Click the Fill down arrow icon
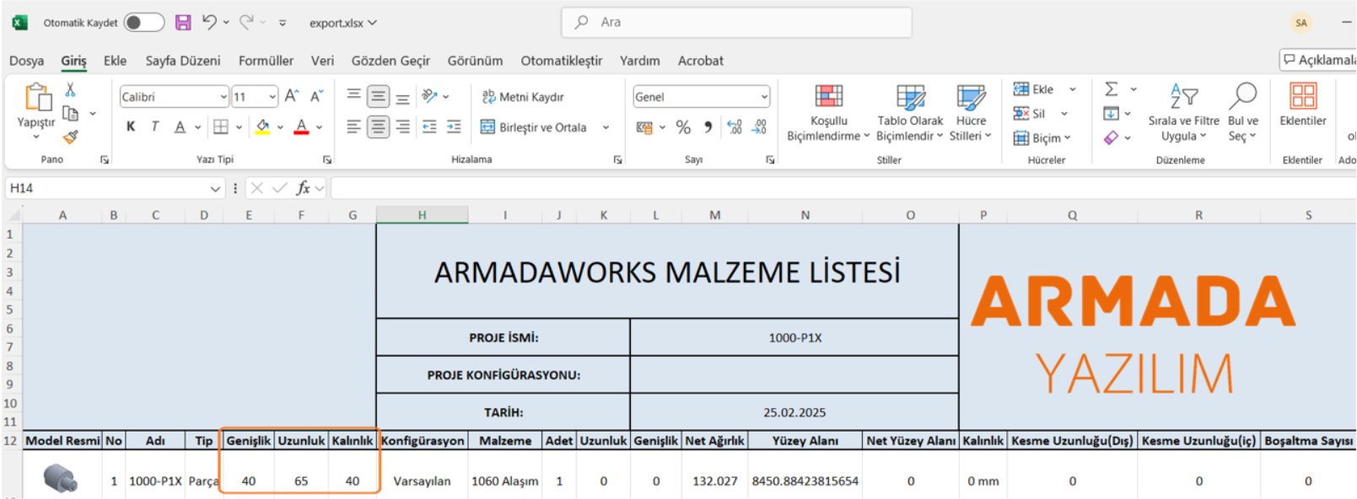This screenshot has height=499, width=1357. (1112, 114)
